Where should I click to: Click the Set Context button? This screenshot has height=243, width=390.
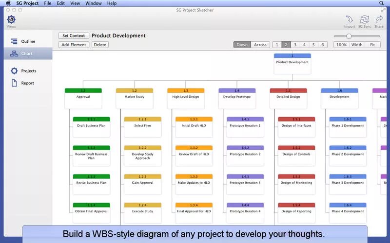[74, 35]
